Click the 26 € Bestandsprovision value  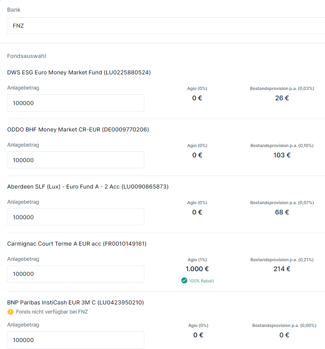click(x=282, y=98)
